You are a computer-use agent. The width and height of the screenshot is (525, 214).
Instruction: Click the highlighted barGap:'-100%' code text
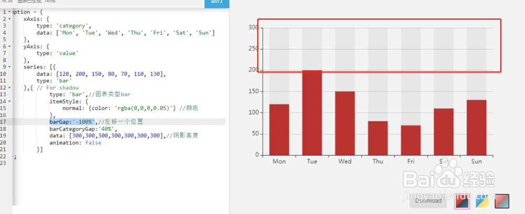point(72,122)
